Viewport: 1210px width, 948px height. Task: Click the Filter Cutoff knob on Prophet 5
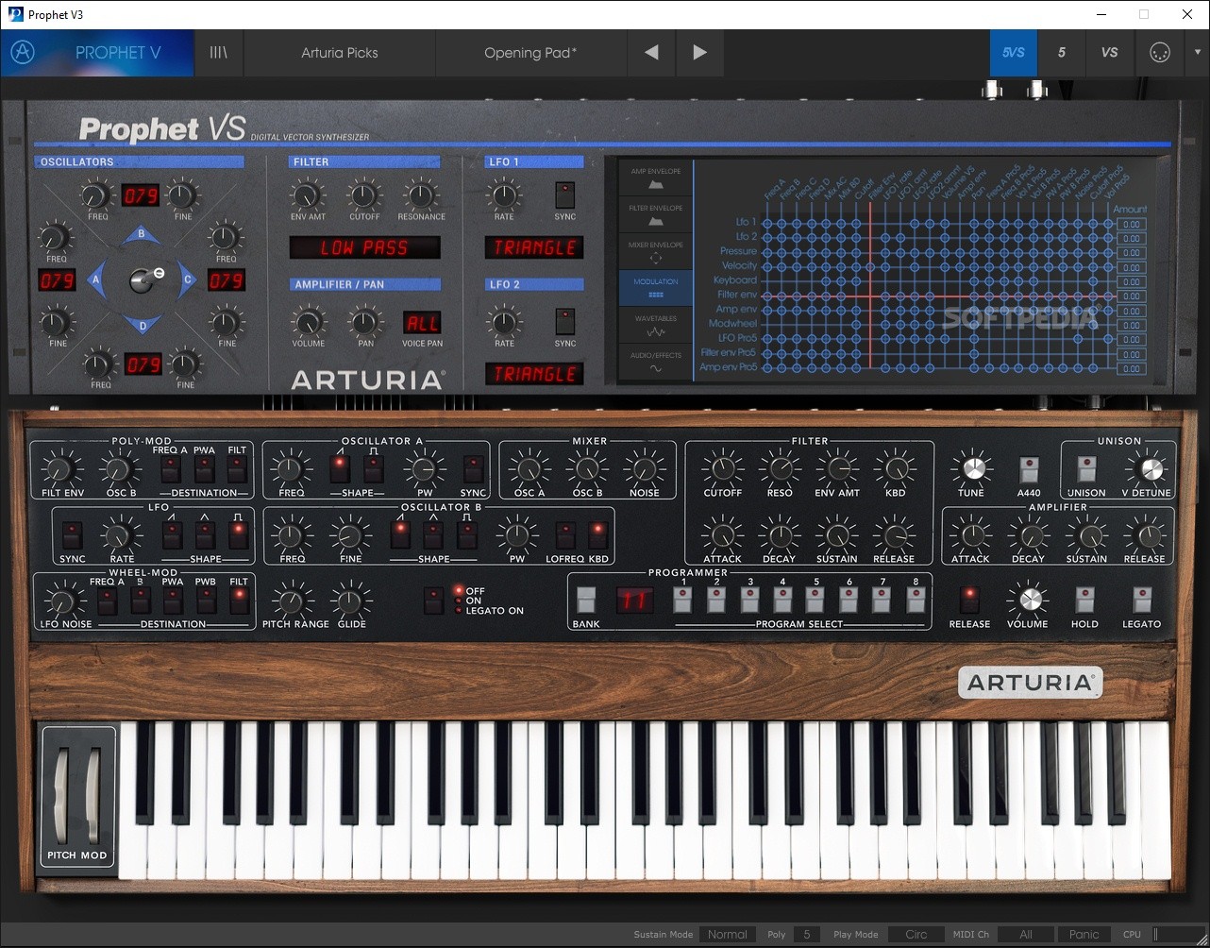pos(722,467)
